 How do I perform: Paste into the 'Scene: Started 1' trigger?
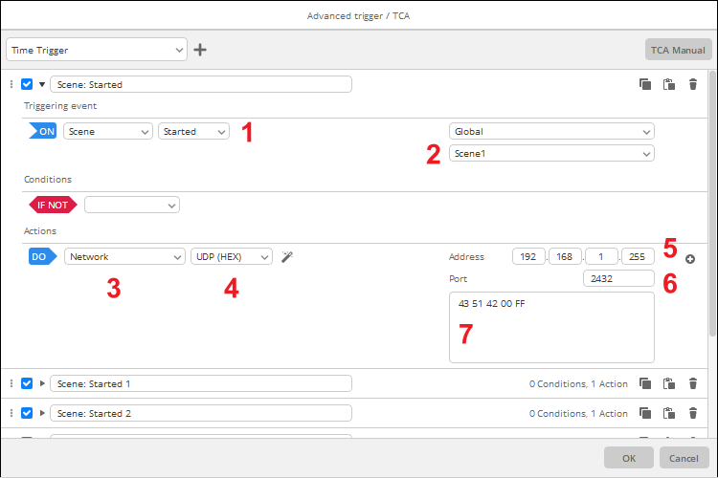[x=669, y=383]
